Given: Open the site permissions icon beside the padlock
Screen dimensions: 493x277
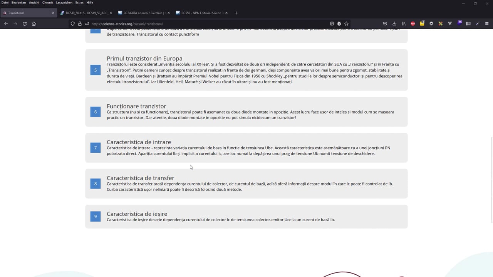Looking at the screenshot, I should 87,24.
